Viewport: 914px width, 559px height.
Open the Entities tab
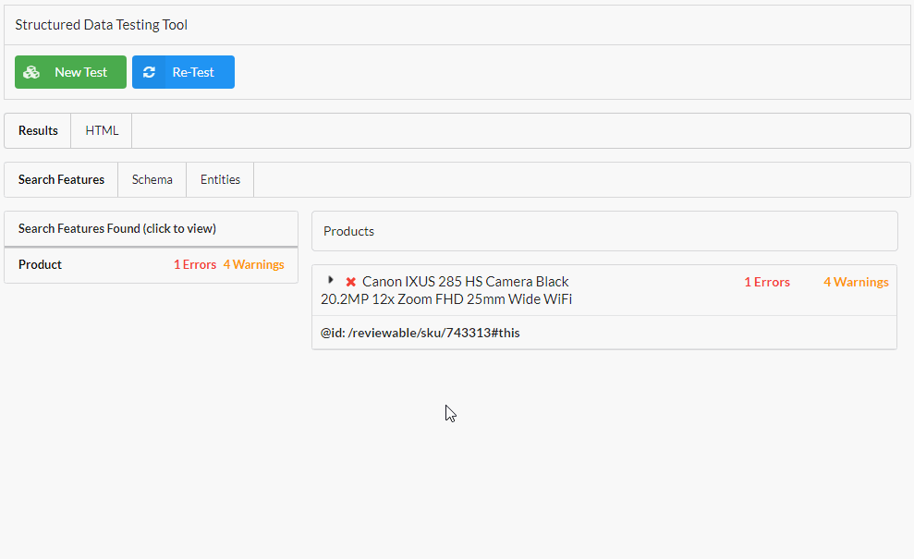(x=219, y=179)
